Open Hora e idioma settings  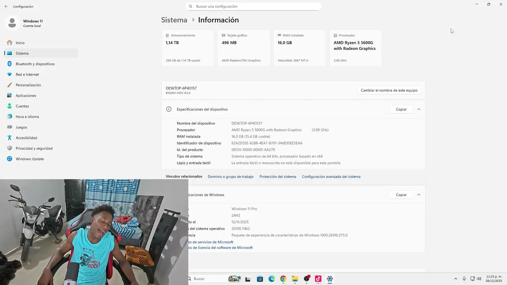[x=41, y=116]
